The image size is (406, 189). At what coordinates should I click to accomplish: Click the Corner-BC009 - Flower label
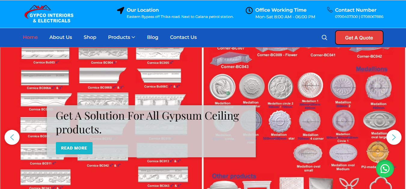277,55
